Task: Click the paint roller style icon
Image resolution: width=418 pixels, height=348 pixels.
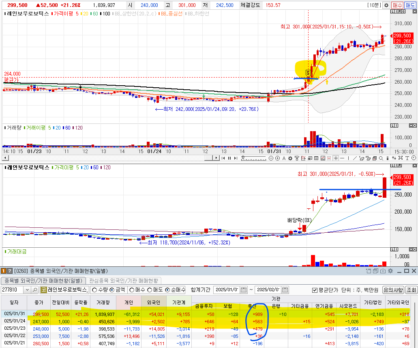Action: [297, 158]
